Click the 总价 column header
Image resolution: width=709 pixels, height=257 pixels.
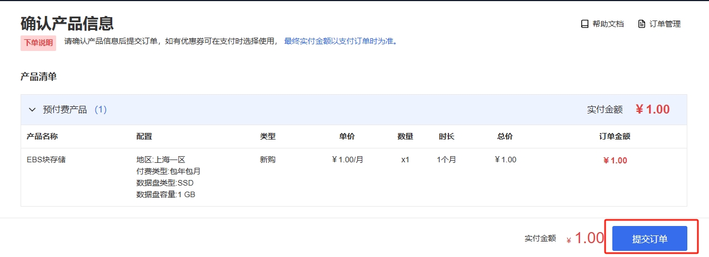tap(505, 136)
